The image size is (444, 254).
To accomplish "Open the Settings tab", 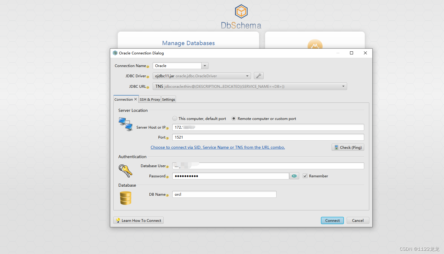I will pyautogui.click(x=168, y=99).
